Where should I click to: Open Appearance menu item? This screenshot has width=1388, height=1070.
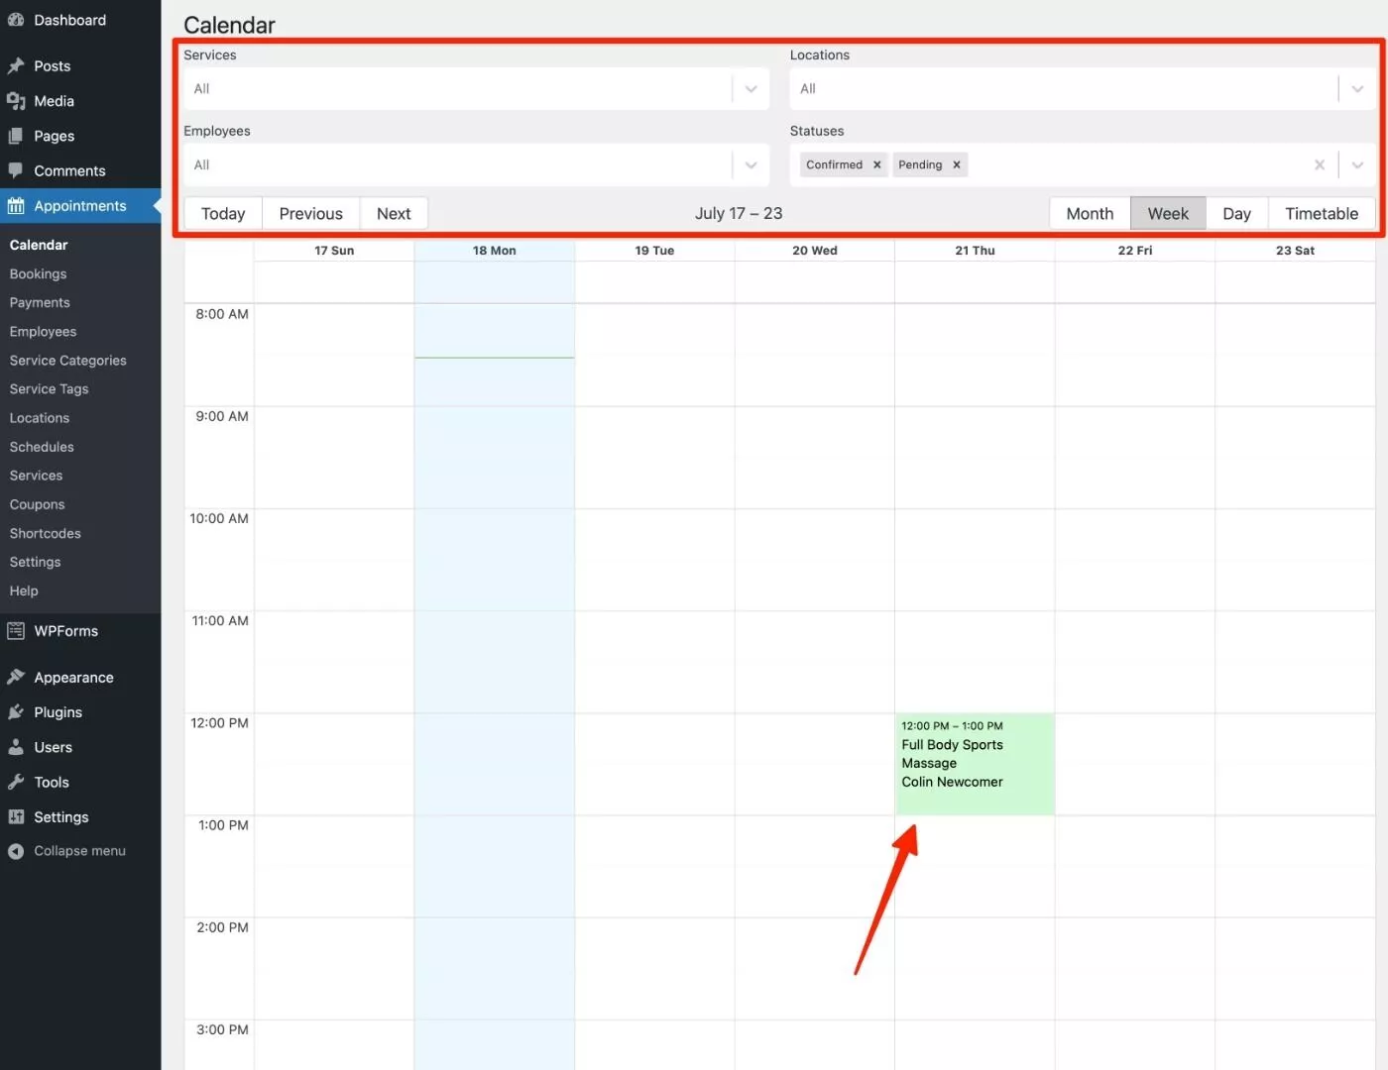tap(80, 678)
